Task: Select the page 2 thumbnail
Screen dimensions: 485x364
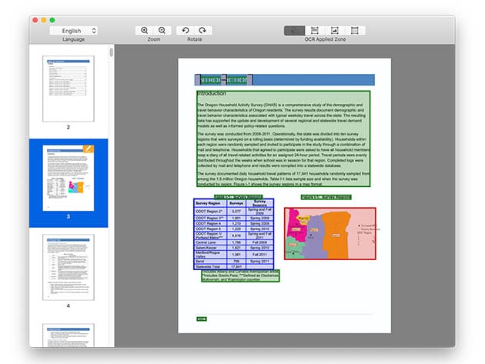Action: click(x=68, y=86)
